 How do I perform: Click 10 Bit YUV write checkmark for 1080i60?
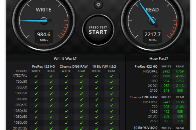(96, 99)
